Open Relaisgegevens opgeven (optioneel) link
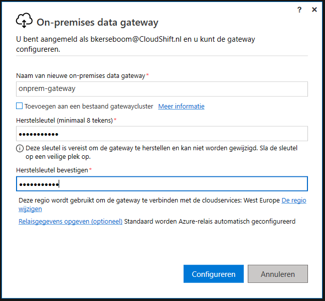 pyautogui.click(x=71, y=222)
